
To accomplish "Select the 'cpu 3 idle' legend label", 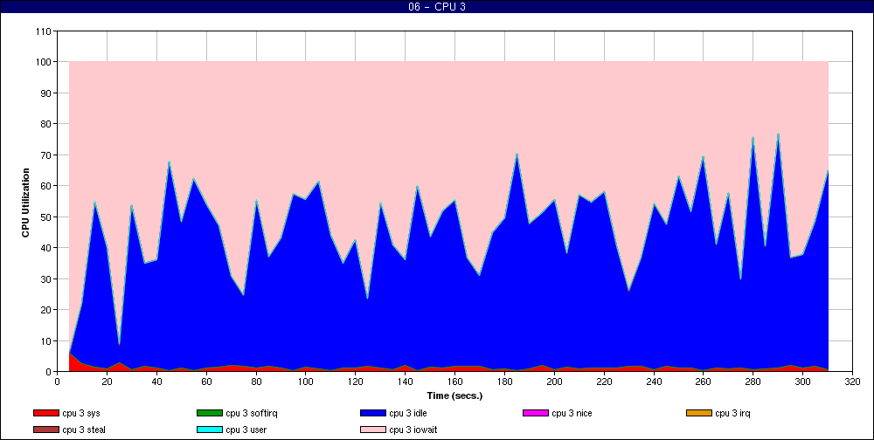I will 408,414.
